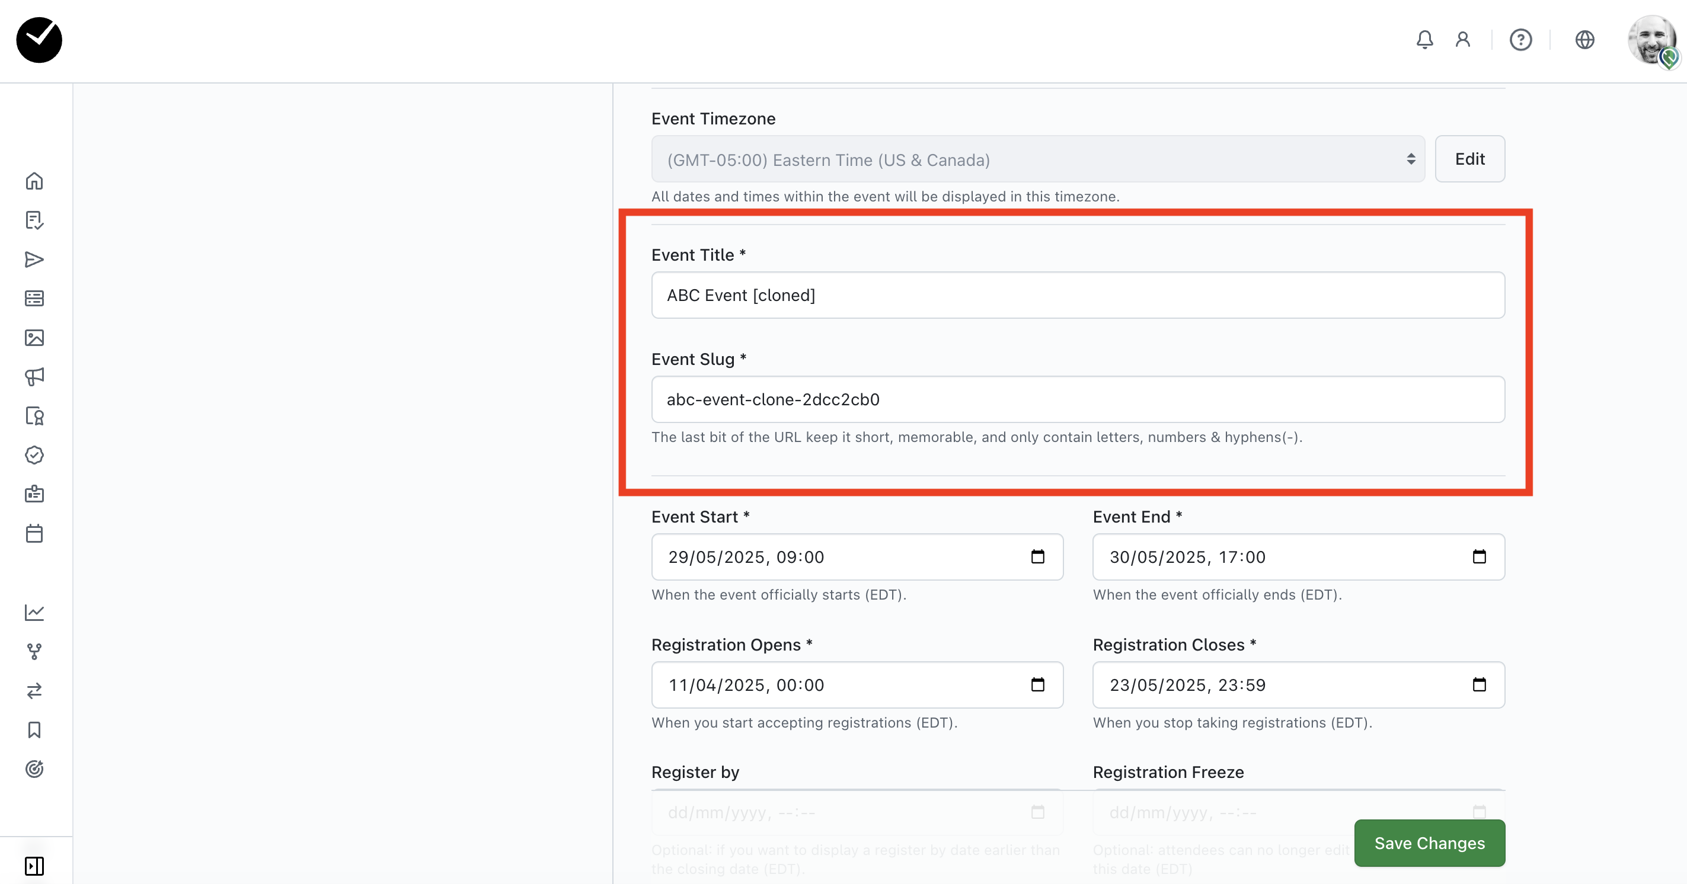Click the megaphone announcements icon
Screen dimensions: 1687x884
tap(34, 376)
